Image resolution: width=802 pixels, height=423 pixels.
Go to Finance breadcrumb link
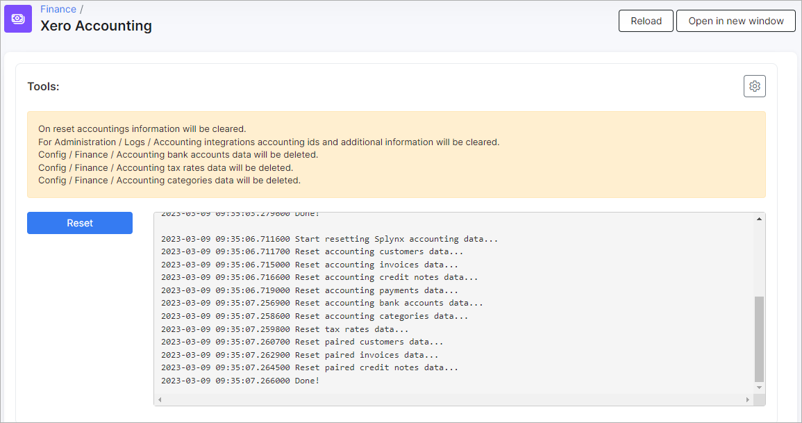pos(58,9)
